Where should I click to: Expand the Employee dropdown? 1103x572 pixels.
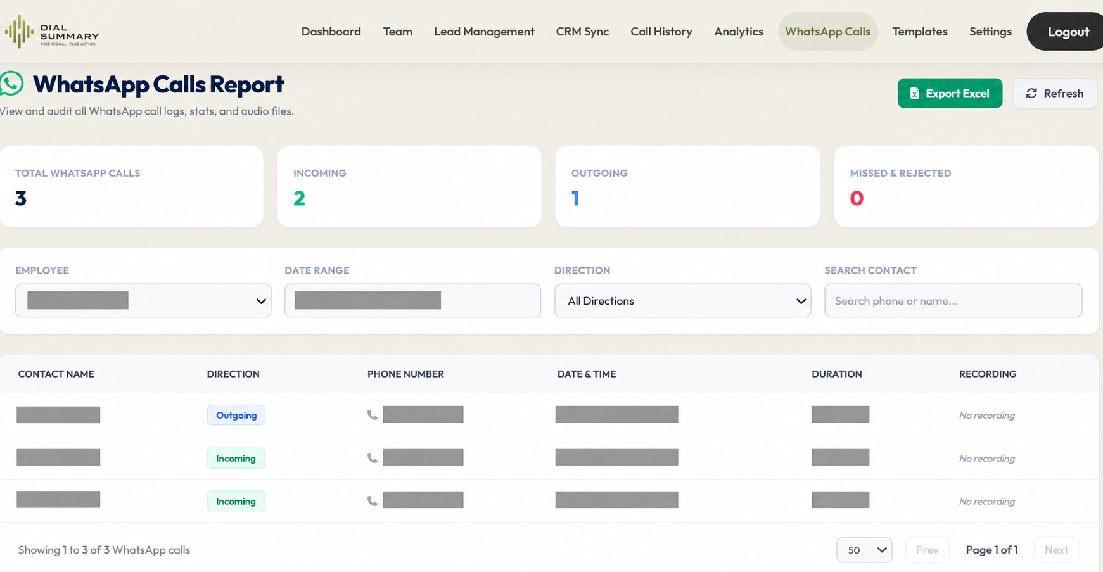click(x=143, y=300)
